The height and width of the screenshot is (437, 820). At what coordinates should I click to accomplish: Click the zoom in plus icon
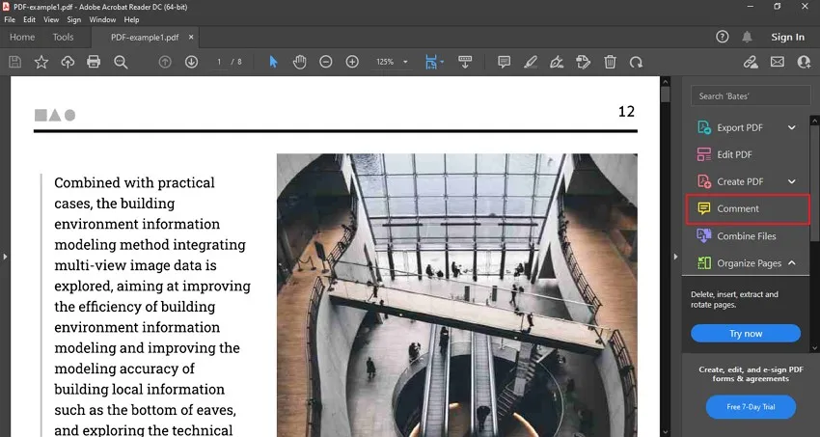tap(352, 62)
